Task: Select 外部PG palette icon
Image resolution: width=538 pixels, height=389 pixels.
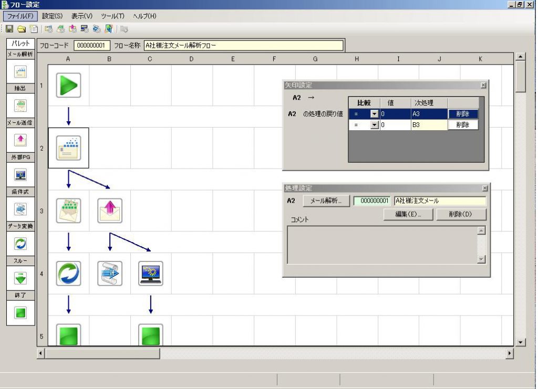Action: [x=20, y=174]
